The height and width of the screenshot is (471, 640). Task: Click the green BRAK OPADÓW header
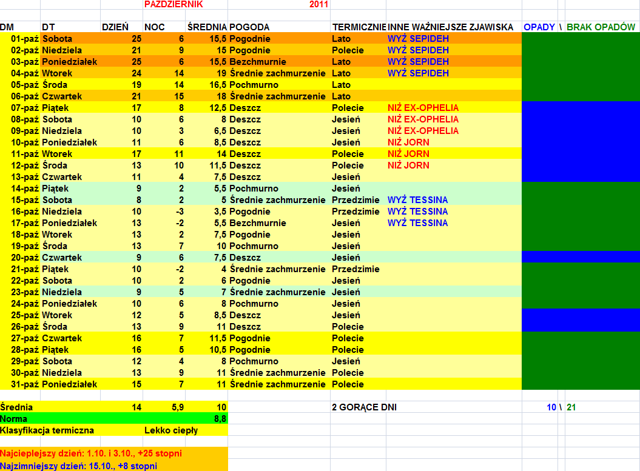click(x=601, y=27)
